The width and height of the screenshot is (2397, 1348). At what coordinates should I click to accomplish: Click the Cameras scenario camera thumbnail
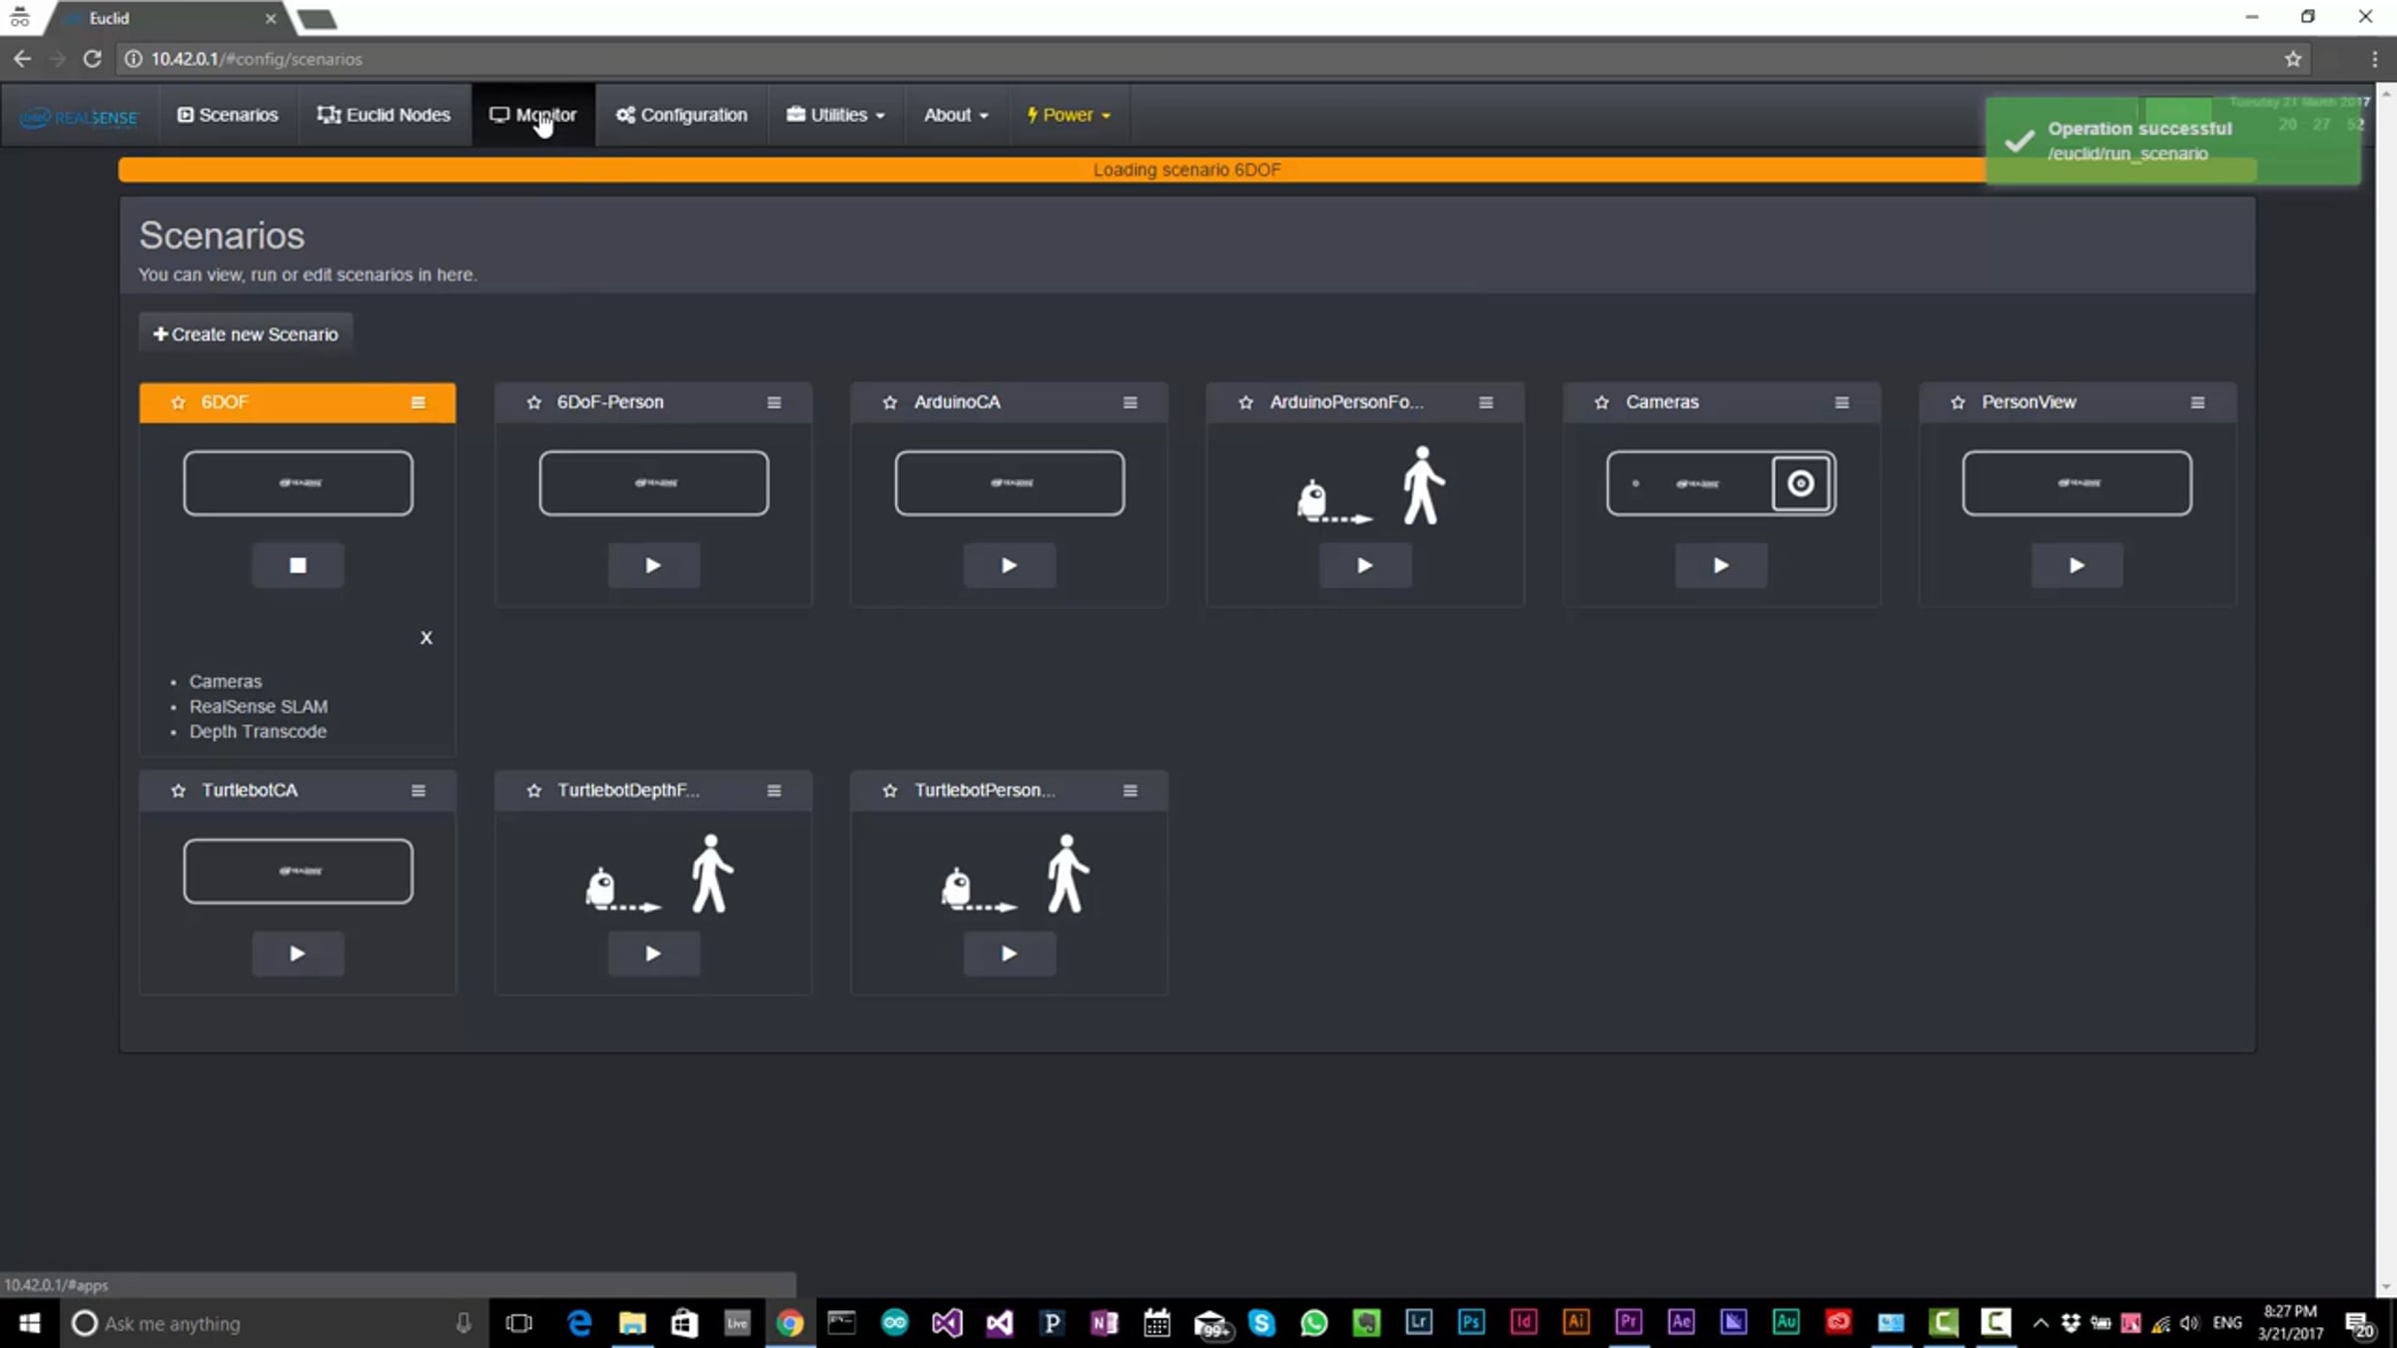tap(1721, 483)
